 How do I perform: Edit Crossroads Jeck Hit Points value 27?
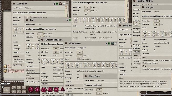(x=56, y=52)
